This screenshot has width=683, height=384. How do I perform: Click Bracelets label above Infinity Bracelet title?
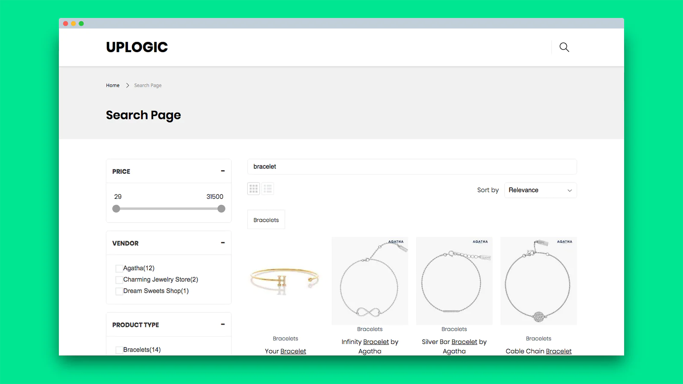point(370,329)
